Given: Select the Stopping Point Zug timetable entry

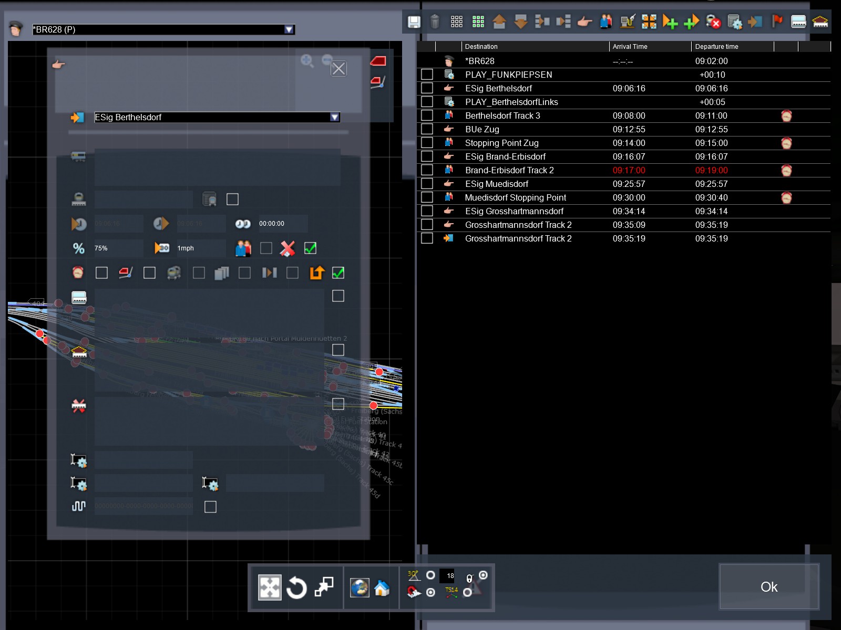Looking at the screenshot, I should (624, 143).
